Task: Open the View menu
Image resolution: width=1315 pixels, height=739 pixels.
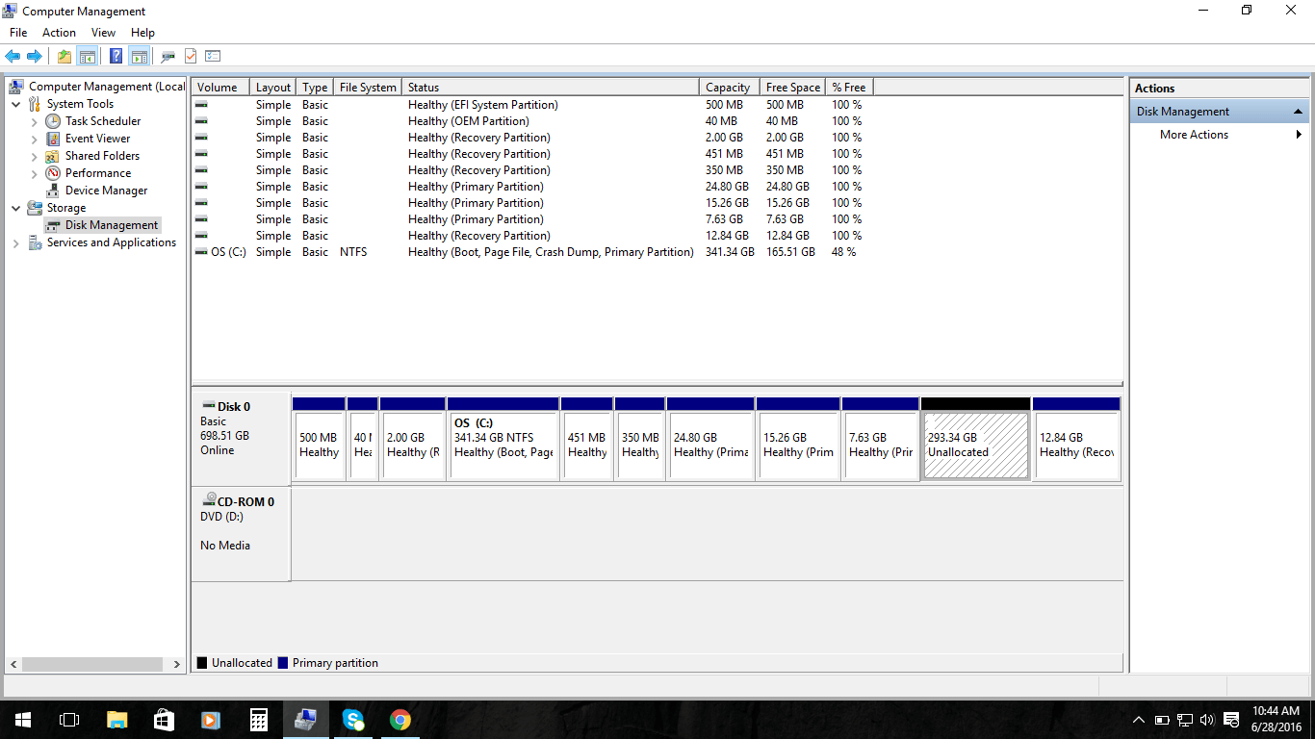Action: [x=103, y=32]
